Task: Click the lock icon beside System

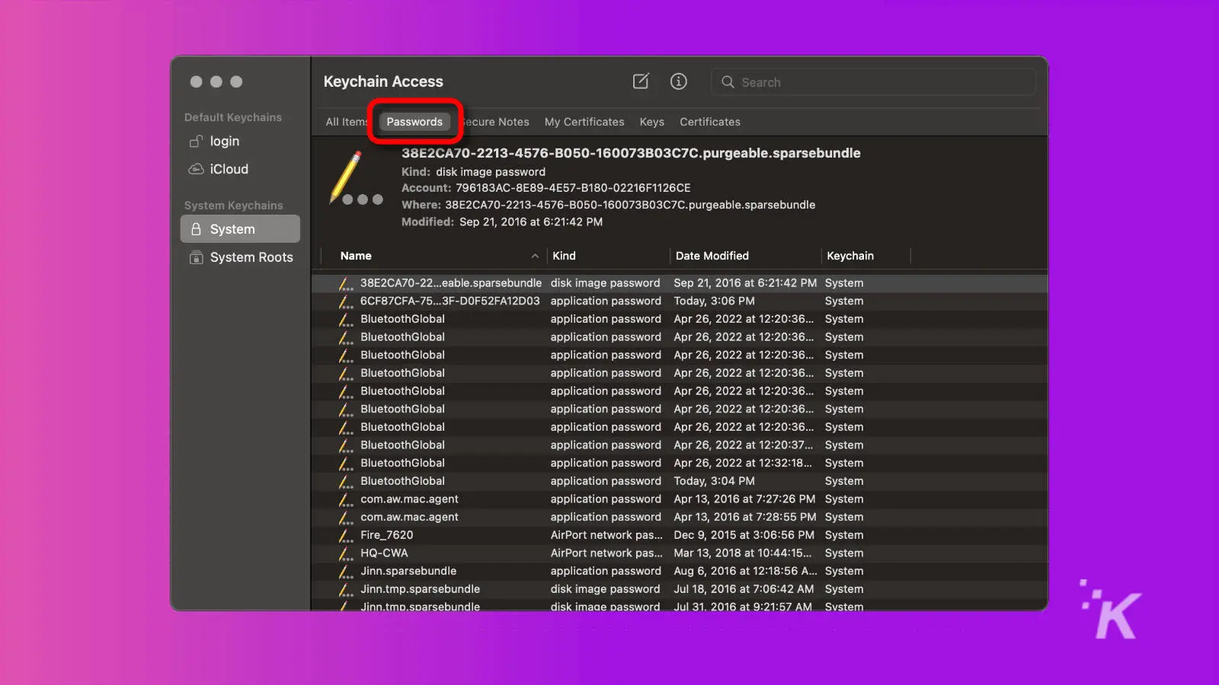Action: pos(196,229)
